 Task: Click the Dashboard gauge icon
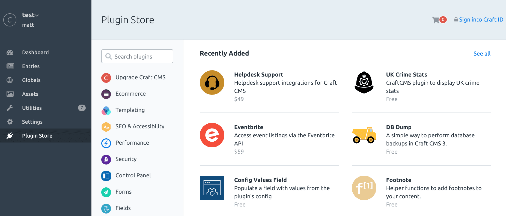[10, 52]
